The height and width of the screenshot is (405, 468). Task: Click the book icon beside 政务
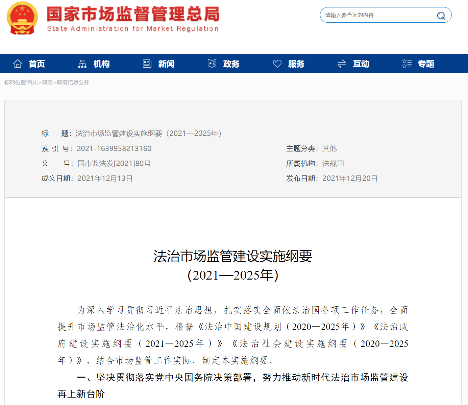212,64
